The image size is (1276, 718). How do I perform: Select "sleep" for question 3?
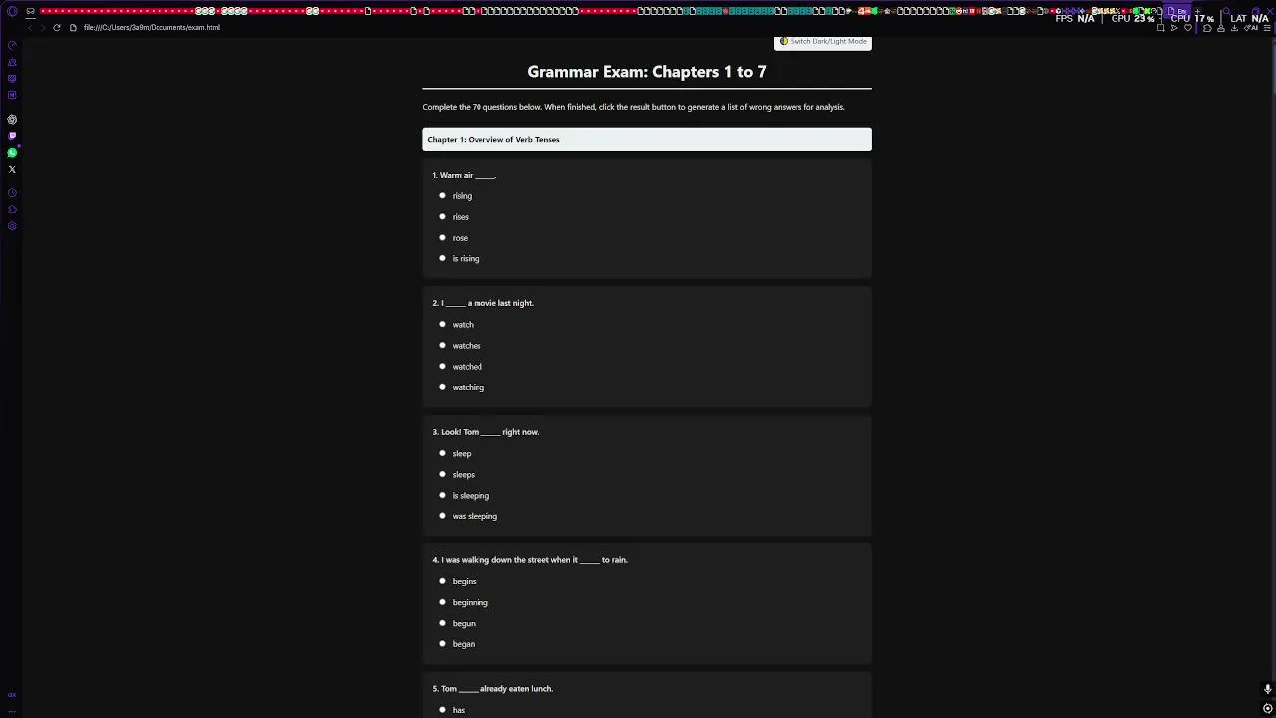click(442, 454)
